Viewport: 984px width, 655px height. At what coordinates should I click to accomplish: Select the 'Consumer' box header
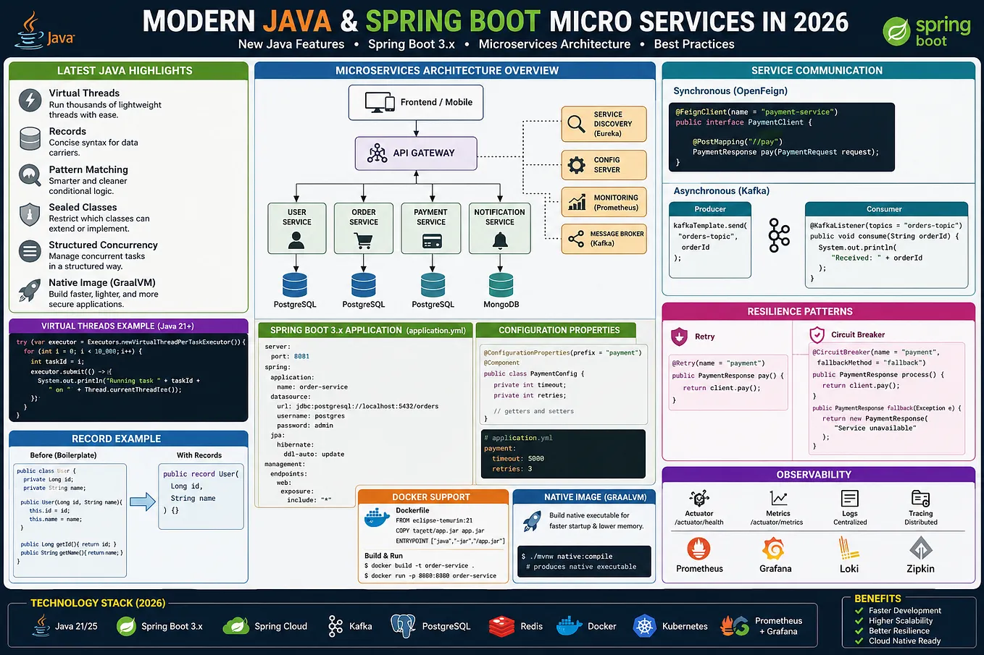click(x=885, y=209)
